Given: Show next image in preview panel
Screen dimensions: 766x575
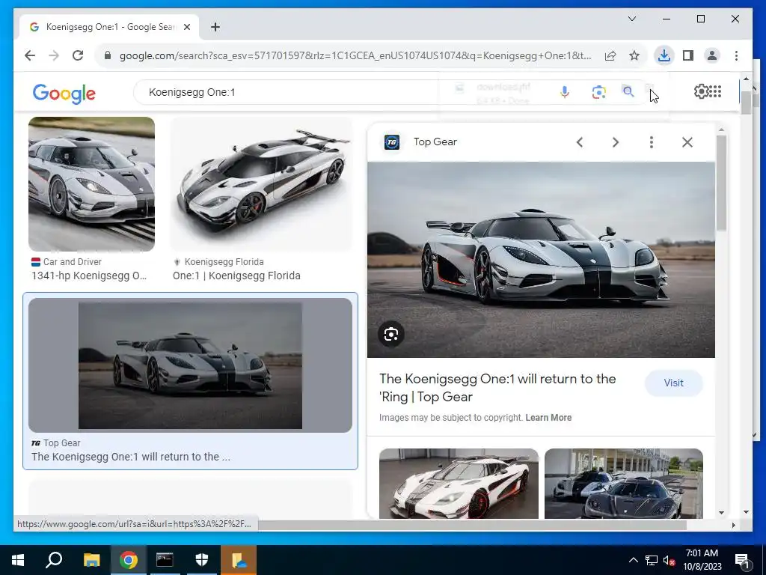Looking at the screenshot, I should click(616, 142).
